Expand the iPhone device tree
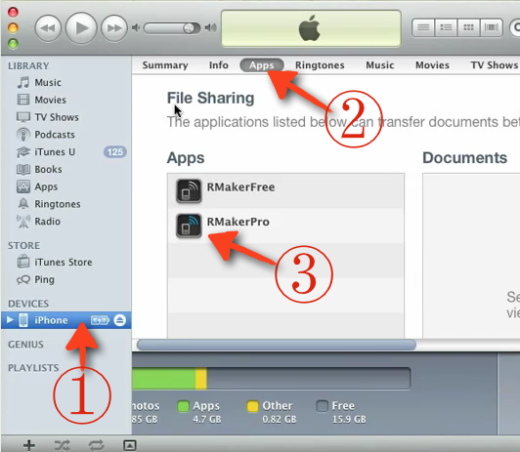This screenshot has height=452, width=520. coord(10,320)
